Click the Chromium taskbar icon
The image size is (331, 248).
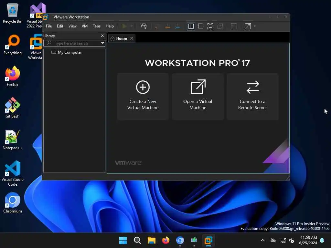(180, 240)
